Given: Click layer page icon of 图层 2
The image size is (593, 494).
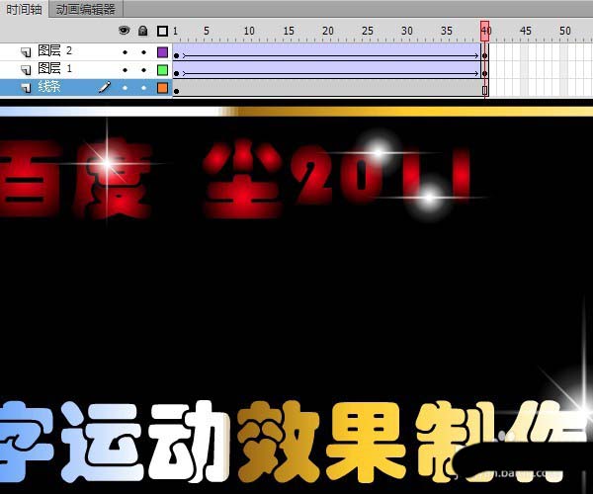Looking at the screenshot, I should point(26,52).
